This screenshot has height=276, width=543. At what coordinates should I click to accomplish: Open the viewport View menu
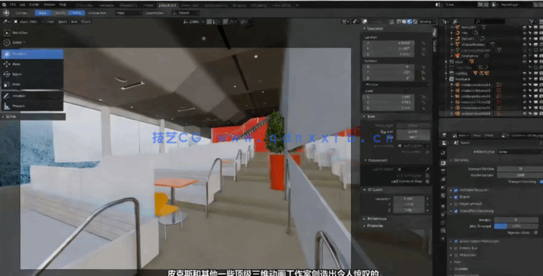(x=51, y=21)
